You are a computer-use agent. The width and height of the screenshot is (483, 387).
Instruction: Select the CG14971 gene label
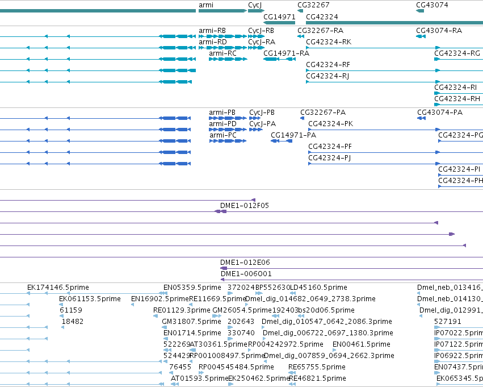[x=279, y=17]
